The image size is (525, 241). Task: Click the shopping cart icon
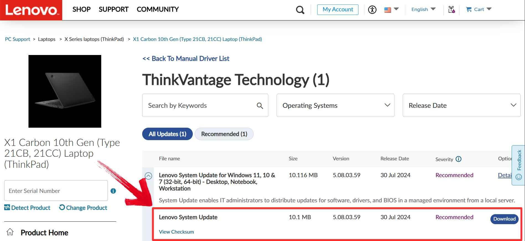(469, 9)
